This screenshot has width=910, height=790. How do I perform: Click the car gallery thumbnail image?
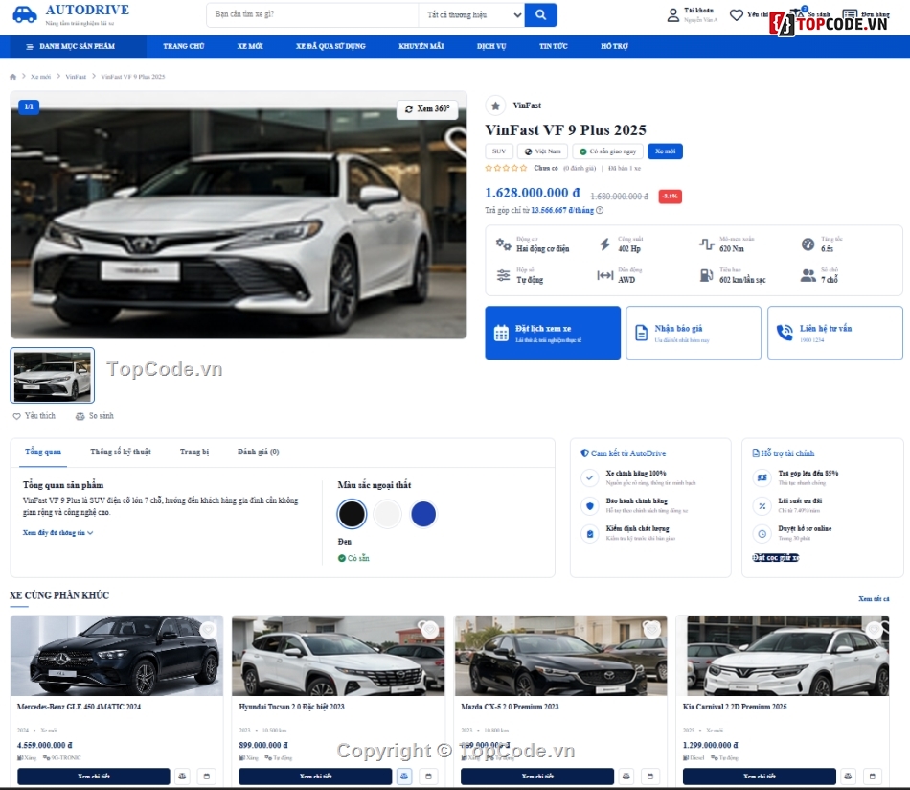53,375
